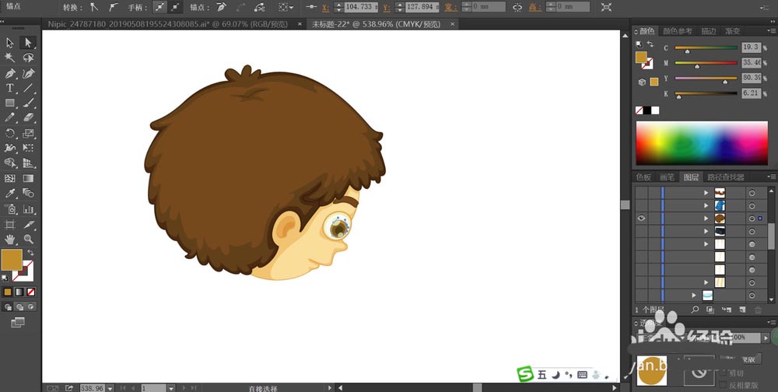Image resolution: width=778 pixels, height=392 pixels.
Task: Select the Zoom tool
Action: click(x=28, y=240)
